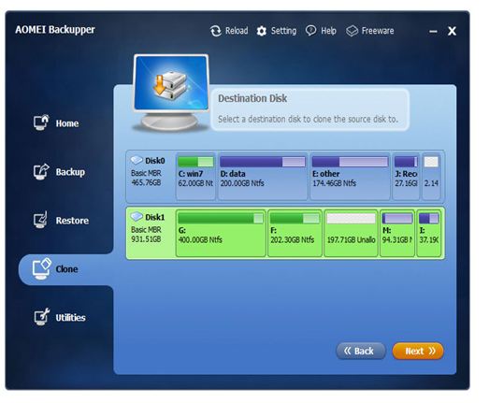Minimize the AOMEI Backupper window
Screen dimensions: 489x403
click(433, 31)
